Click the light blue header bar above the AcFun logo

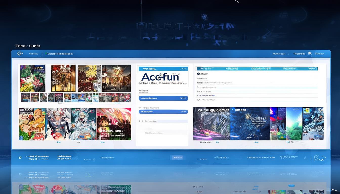pos(163,69)
